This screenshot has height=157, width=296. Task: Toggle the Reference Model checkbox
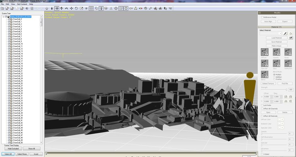262,17
